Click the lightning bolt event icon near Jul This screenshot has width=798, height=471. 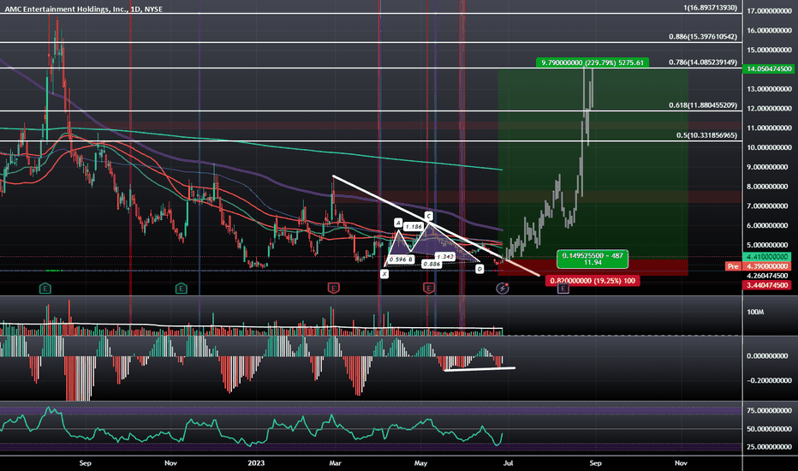point(503,289)
